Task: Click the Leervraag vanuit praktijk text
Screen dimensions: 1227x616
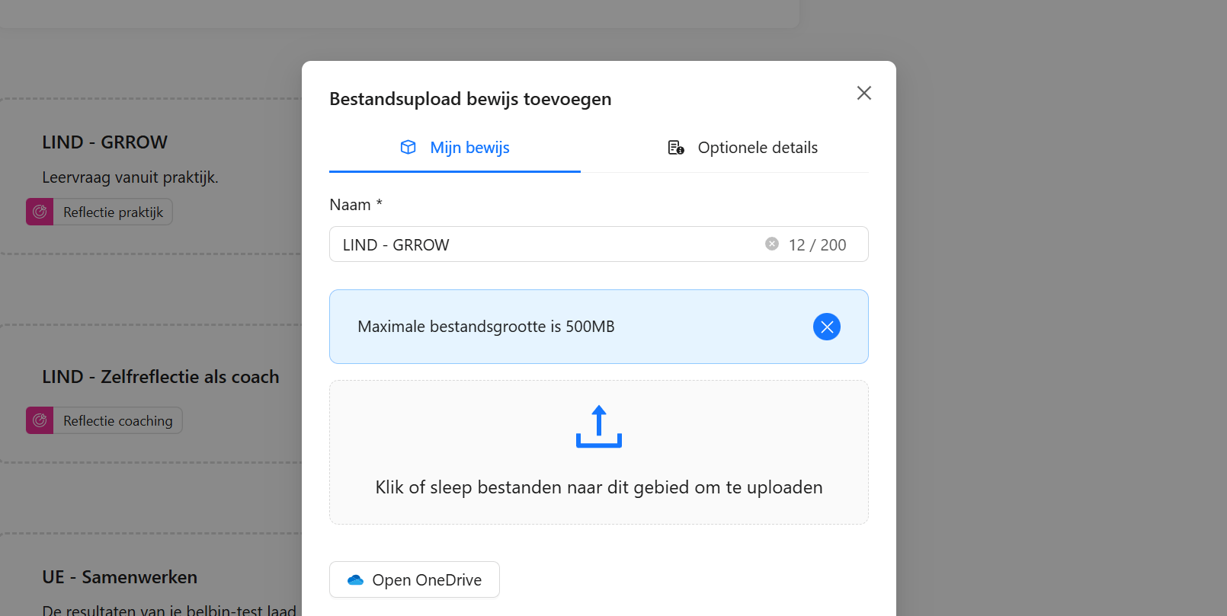Action: click(x=130, y=177)
